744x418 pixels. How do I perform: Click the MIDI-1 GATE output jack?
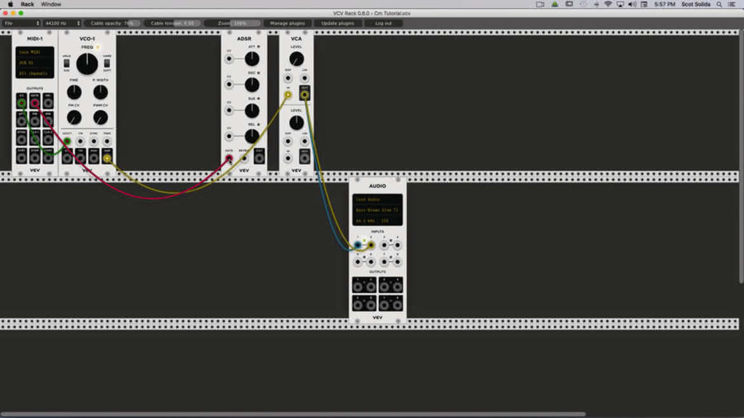[x=34, y=103]
